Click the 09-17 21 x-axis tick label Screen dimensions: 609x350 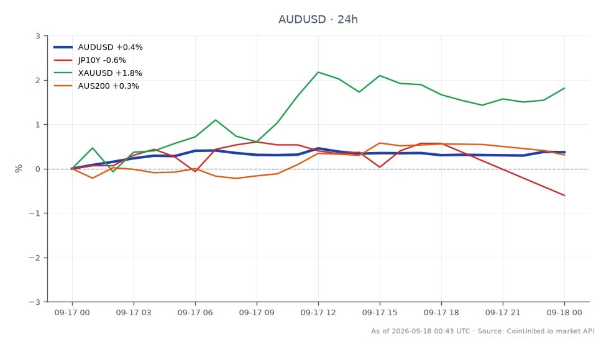[503, 313]
